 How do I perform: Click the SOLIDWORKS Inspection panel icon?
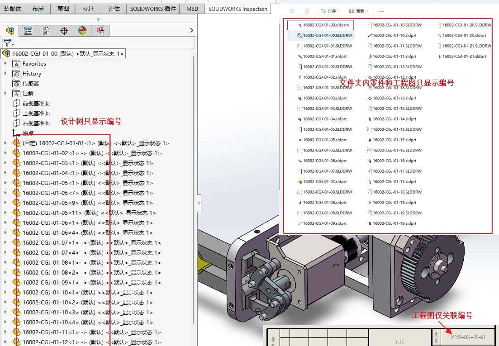[x=100, y=31]
